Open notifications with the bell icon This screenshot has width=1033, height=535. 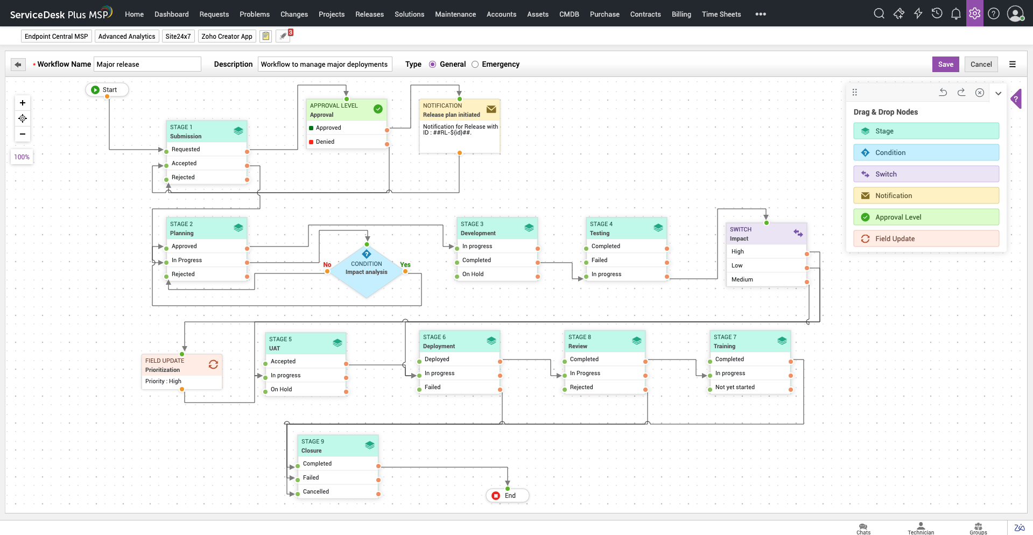[x=956, y=14]
